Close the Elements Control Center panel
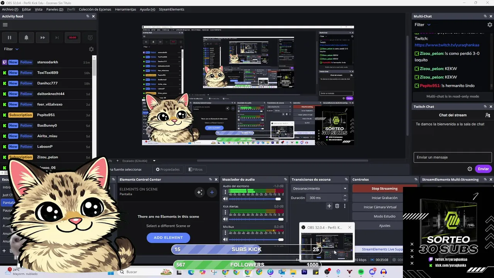Image resolution: width=494 pixels, height=278 pixels. (216, 180)
